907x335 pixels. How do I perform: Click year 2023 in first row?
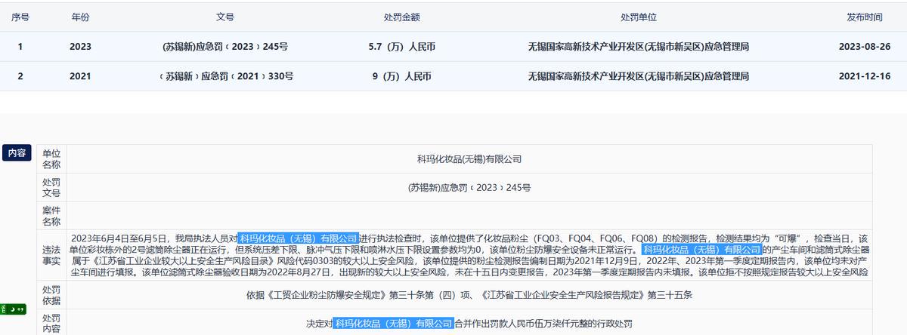tap(80, 46)
